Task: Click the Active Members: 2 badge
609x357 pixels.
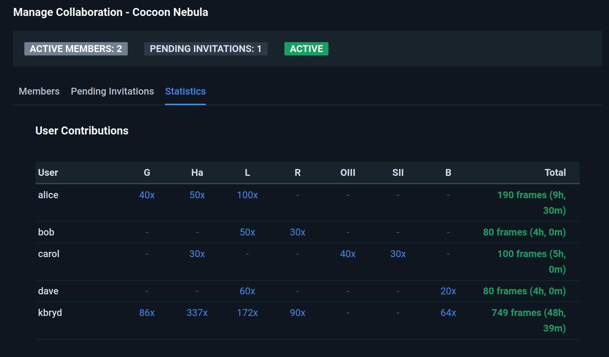Action: click(x=76, y=49)
